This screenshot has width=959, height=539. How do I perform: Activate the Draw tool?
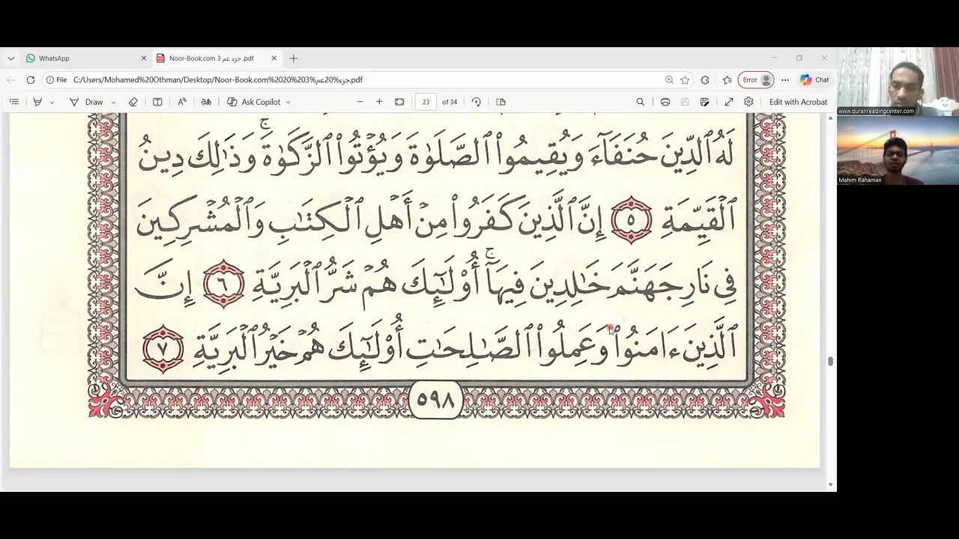pos(87,102)
